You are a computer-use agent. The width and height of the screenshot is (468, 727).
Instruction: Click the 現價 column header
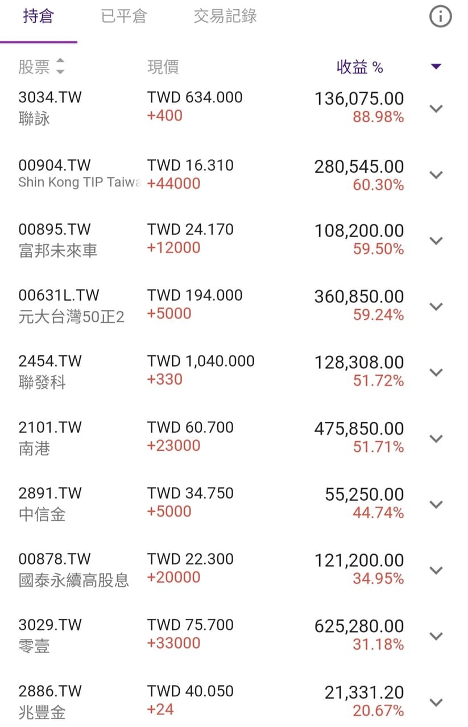[x=163, y=67]
